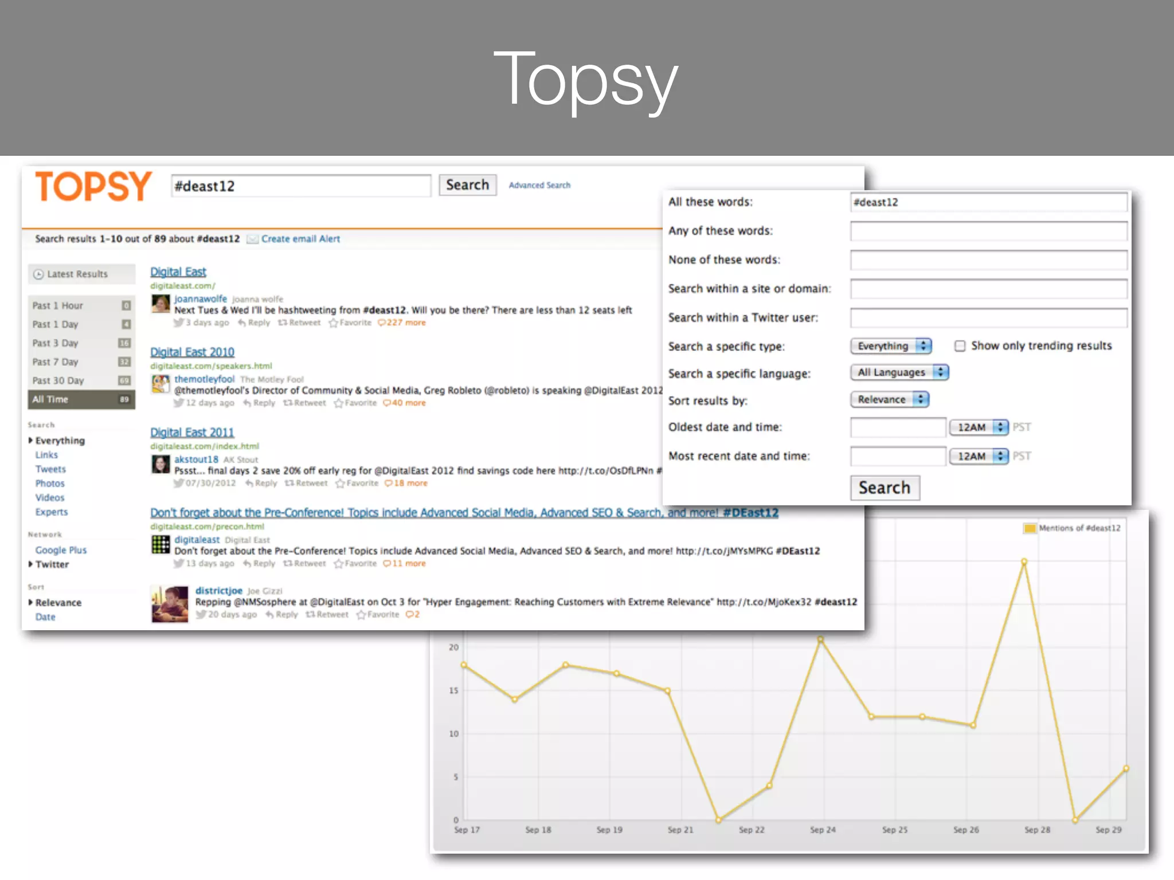Open the Advanced Search link
Screen dimensions: 1174x880
539,185
